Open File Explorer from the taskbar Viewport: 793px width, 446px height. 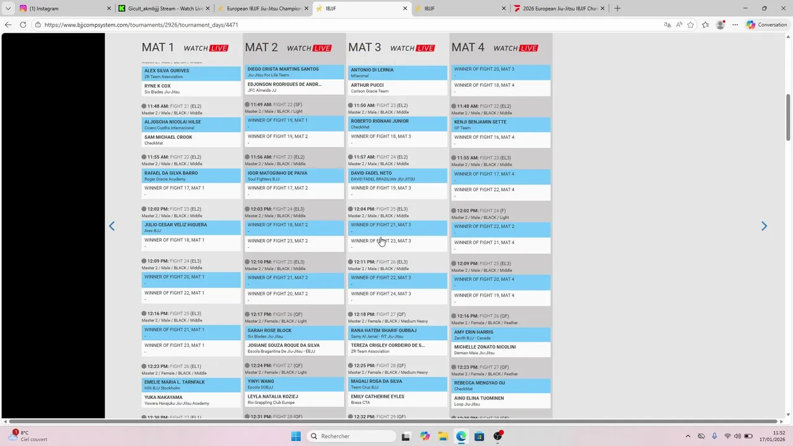(443, 436)
